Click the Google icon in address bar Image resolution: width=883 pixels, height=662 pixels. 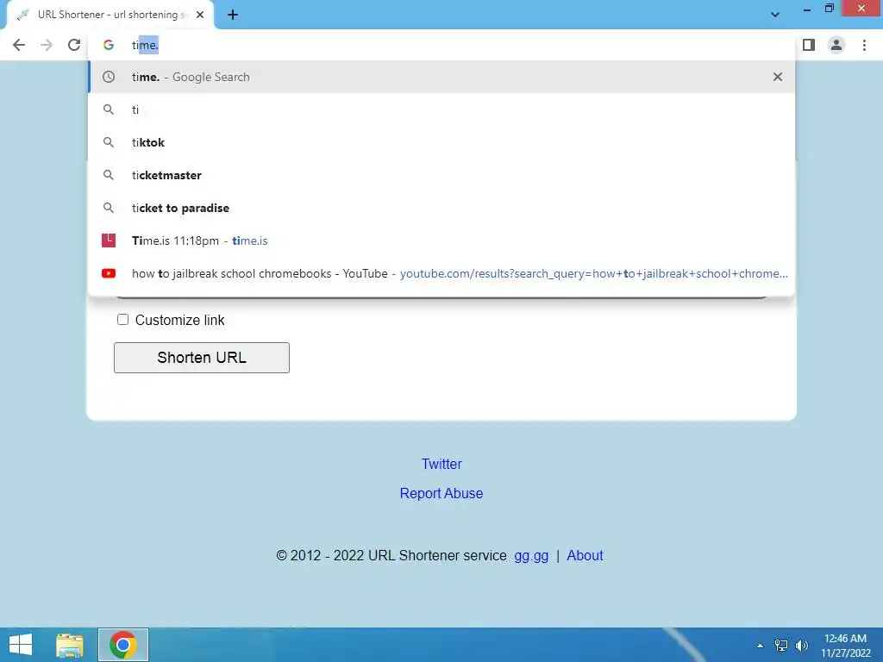pyautogui.click(x=109, y=45)
